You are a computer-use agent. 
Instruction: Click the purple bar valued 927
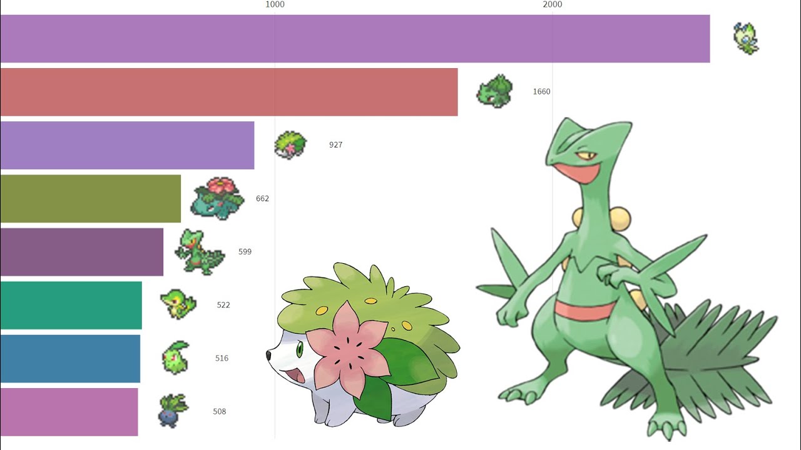pyautogui.click(x=127, y=145)
